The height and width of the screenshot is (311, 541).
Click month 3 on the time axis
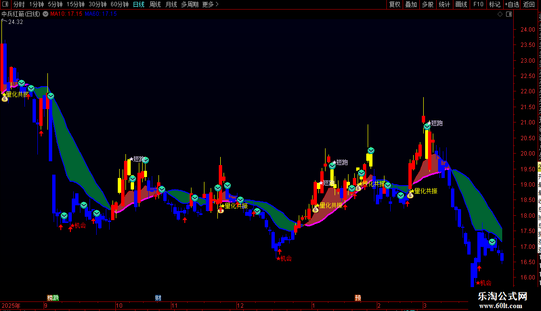coord(425,306)
